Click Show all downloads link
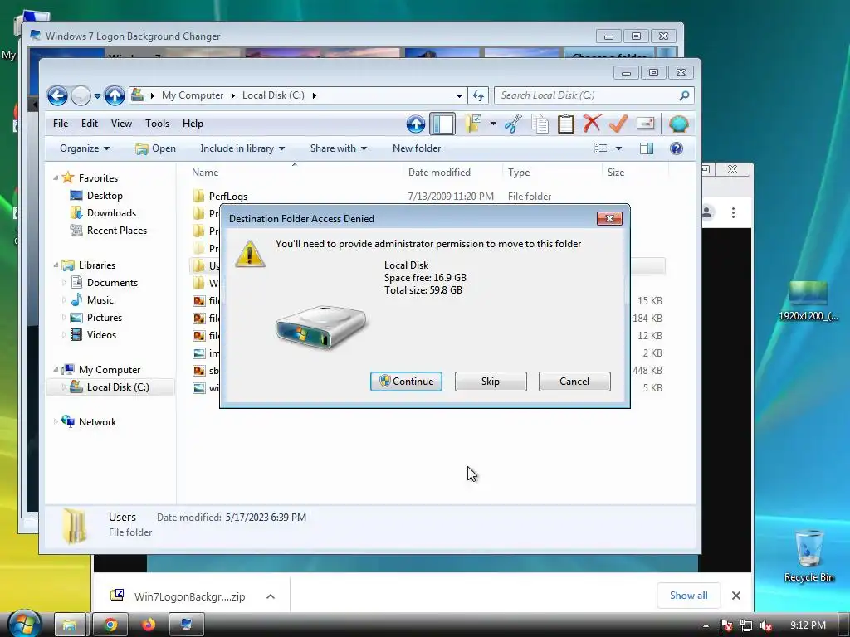The image size is (850, 637). (x=688, y=596)
